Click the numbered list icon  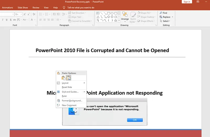(x=47, y=14)
